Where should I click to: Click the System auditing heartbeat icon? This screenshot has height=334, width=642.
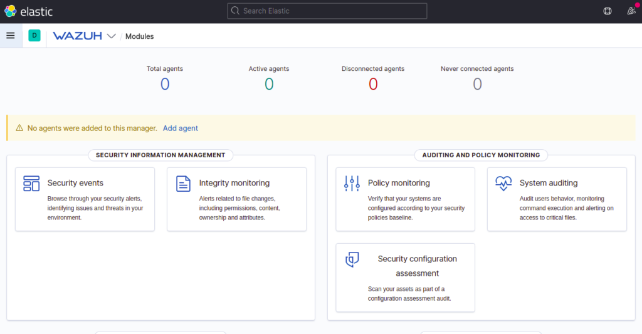click(x=503, y=184)
